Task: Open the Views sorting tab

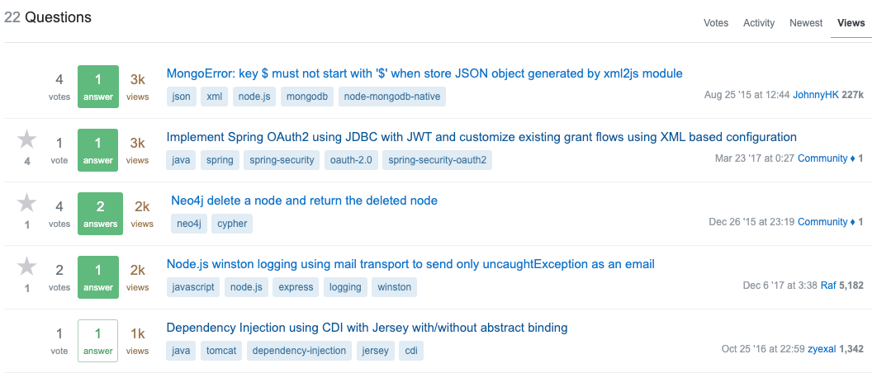Action: pyautogui.click(x=851, y=23)
